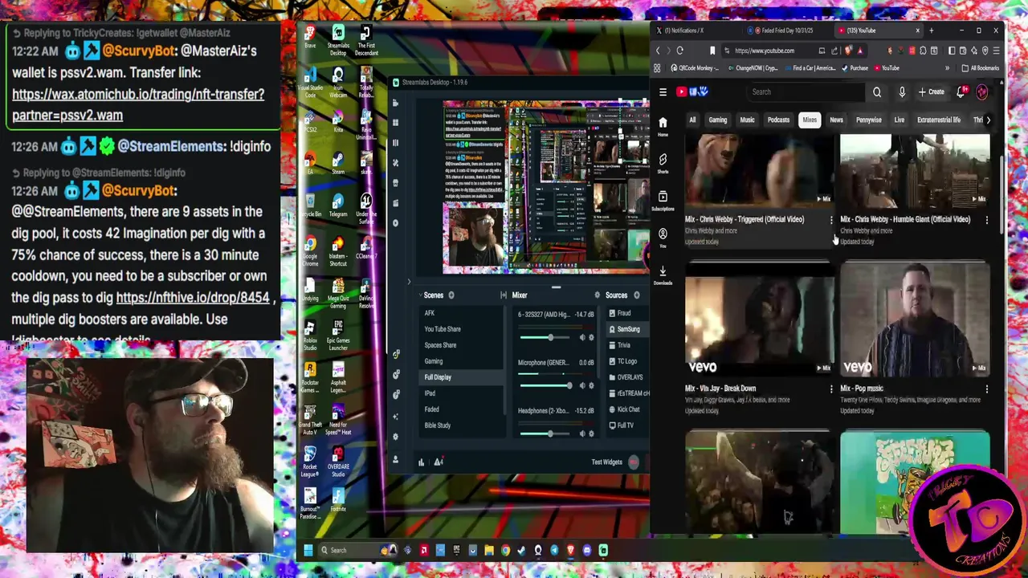
Task: Switch to the AFK scene
Action: coord(430,313)
